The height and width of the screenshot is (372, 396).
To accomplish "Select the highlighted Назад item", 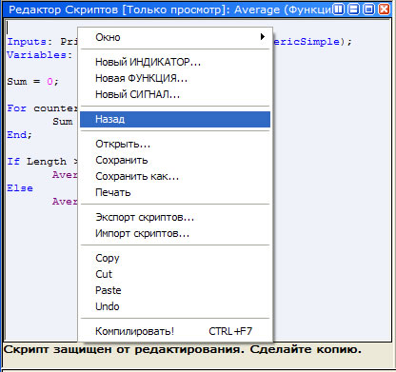I will click(x=175, y=119).
